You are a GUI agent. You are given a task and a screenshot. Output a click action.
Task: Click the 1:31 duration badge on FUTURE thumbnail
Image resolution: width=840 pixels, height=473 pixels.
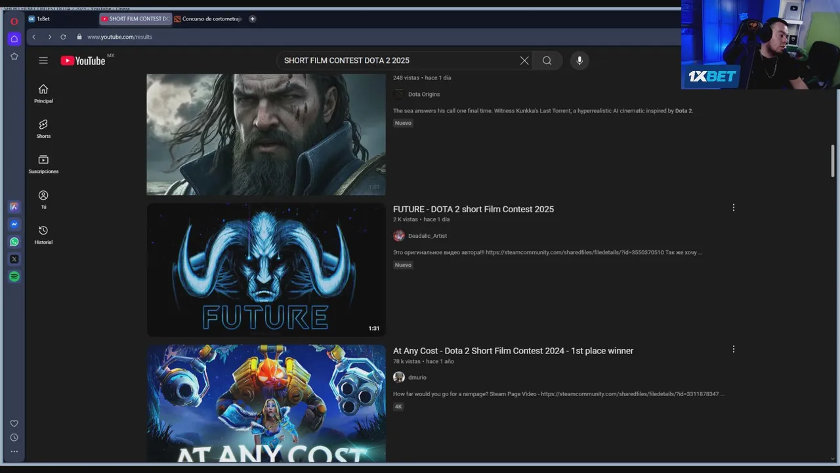point(373,328)
